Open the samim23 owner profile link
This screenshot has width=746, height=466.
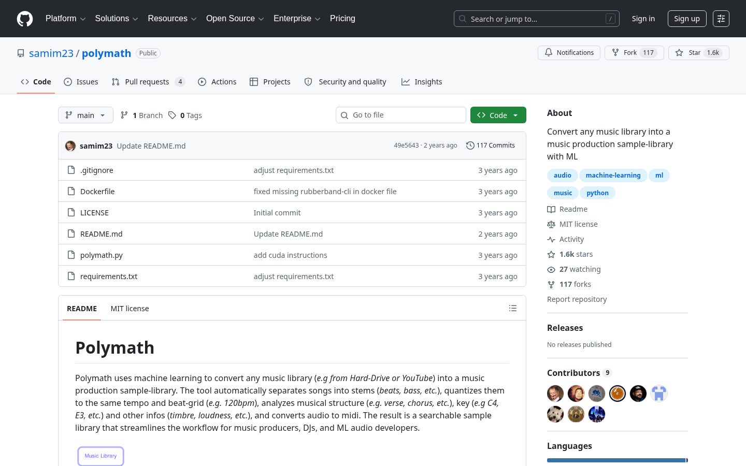point(51,53)
